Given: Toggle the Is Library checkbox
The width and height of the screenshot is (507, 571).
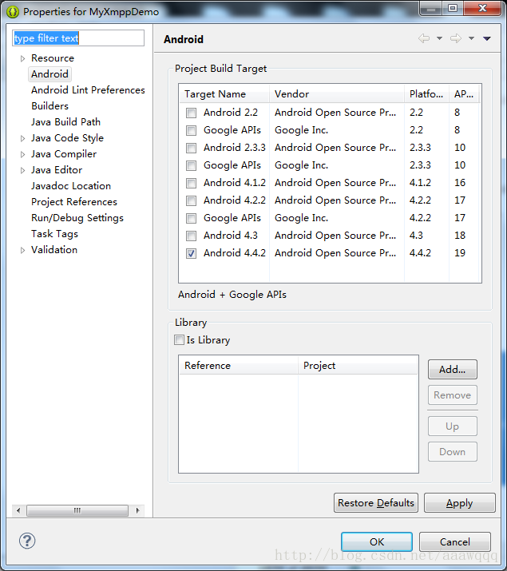Looking at the screenshot, I should [x=179, y=339].
